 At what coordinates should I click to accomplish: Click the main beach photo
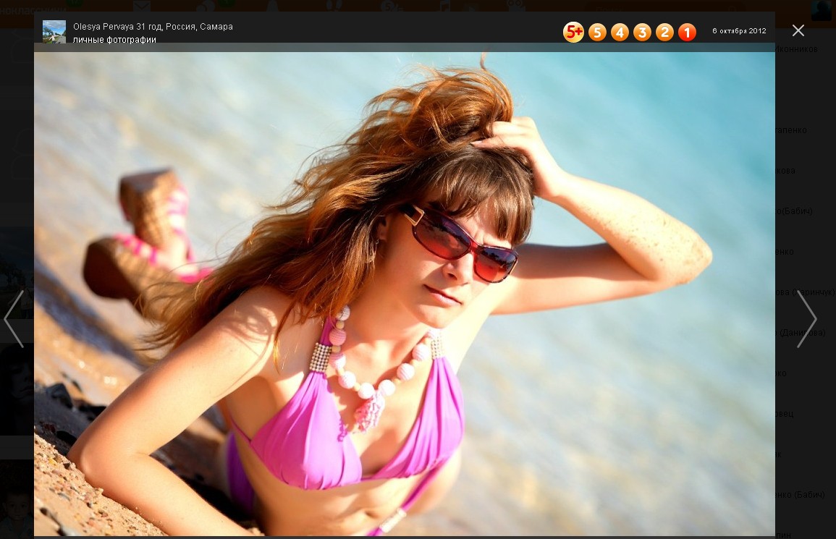[x=404, y=289]
